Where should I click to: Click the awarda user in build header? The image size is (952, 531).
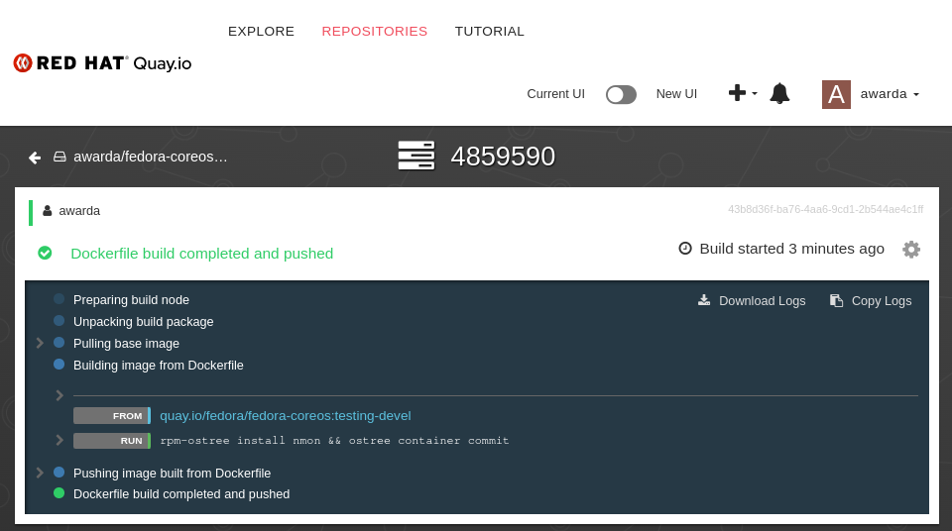[79, 211]
